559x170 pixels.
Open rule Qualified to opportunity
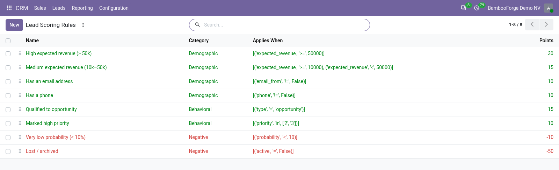(51, 109)
